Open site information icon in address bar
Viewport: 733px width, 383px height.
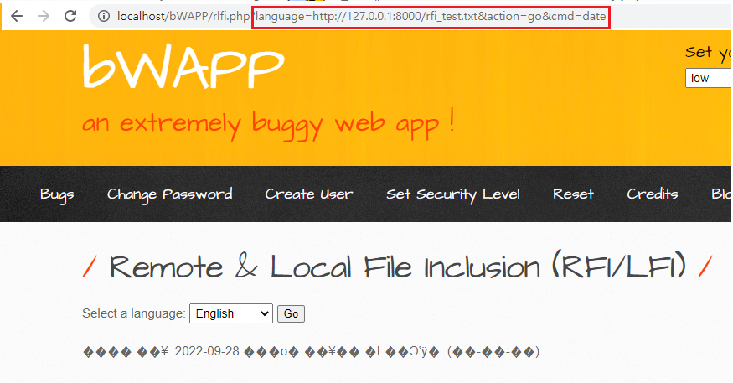tap(104, 17)
